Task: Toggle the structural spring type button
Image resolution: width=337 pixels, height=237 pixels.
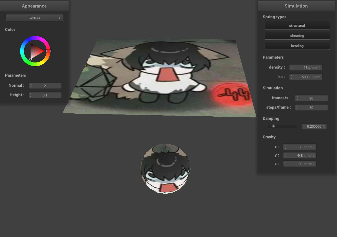Action: 297,26
